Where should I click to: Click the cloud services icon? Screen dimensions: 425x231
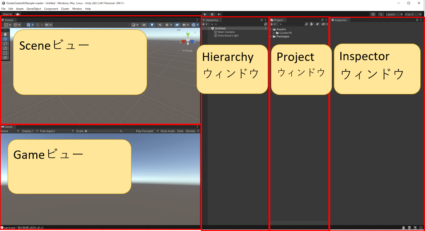click(18, 15)
